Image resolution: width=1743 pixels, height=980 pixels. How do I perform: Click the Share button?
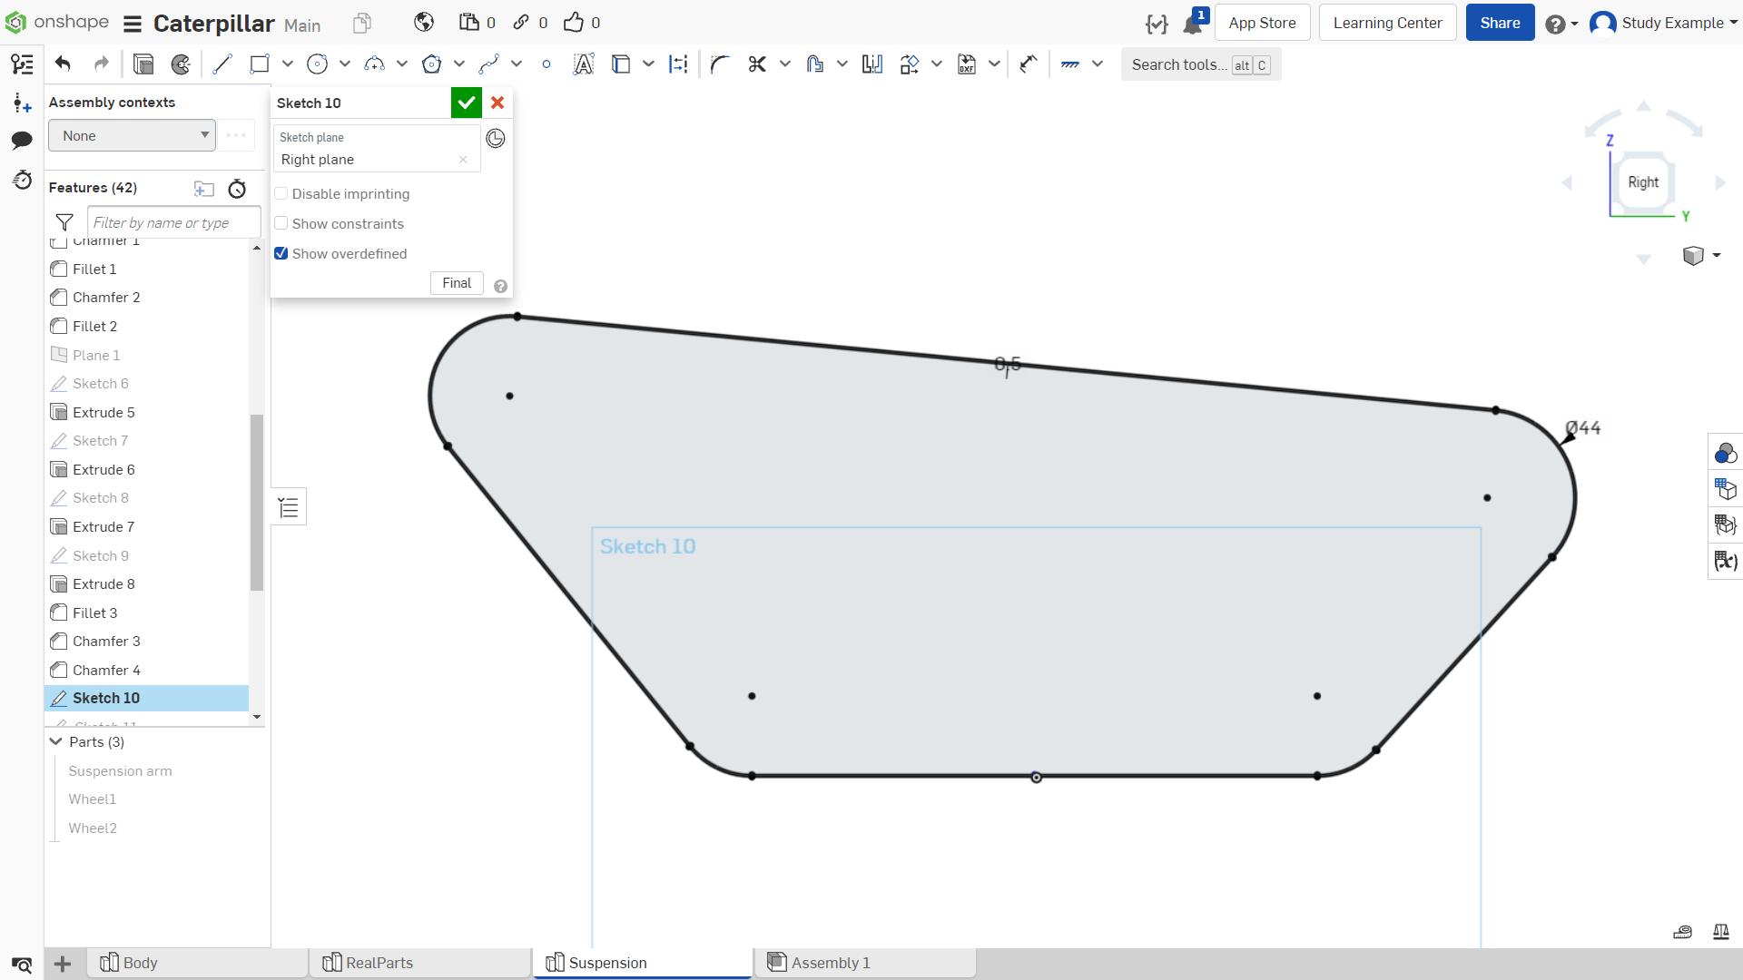pos(1500,23)
